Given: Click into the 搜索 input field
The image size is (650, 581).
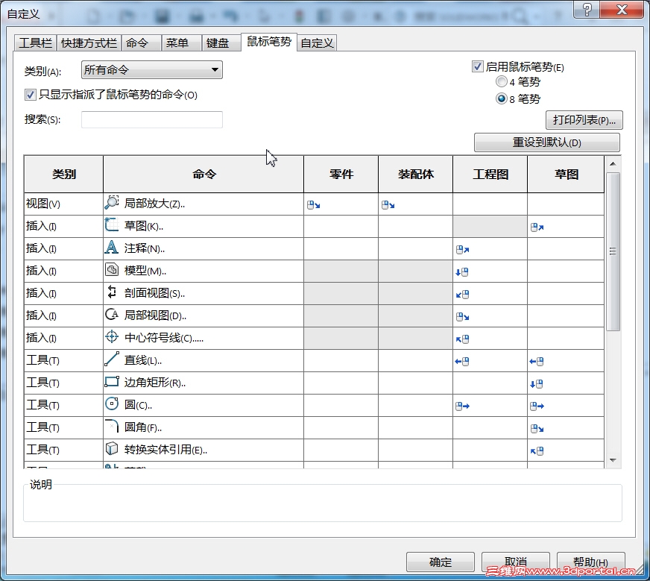Looking at the screenshot, I should (x=152, y=119).
